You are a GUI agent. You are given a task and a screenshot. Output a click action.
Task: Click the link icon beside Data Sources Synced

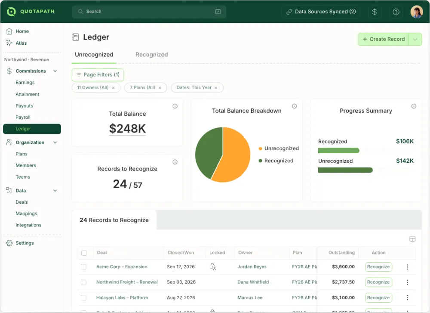coord(289,12)
